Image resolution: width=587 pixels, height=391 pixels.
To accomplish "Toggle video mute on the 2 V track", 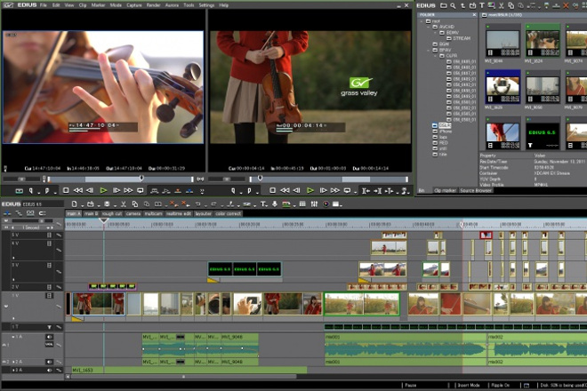I will click(x=49, y=287).
